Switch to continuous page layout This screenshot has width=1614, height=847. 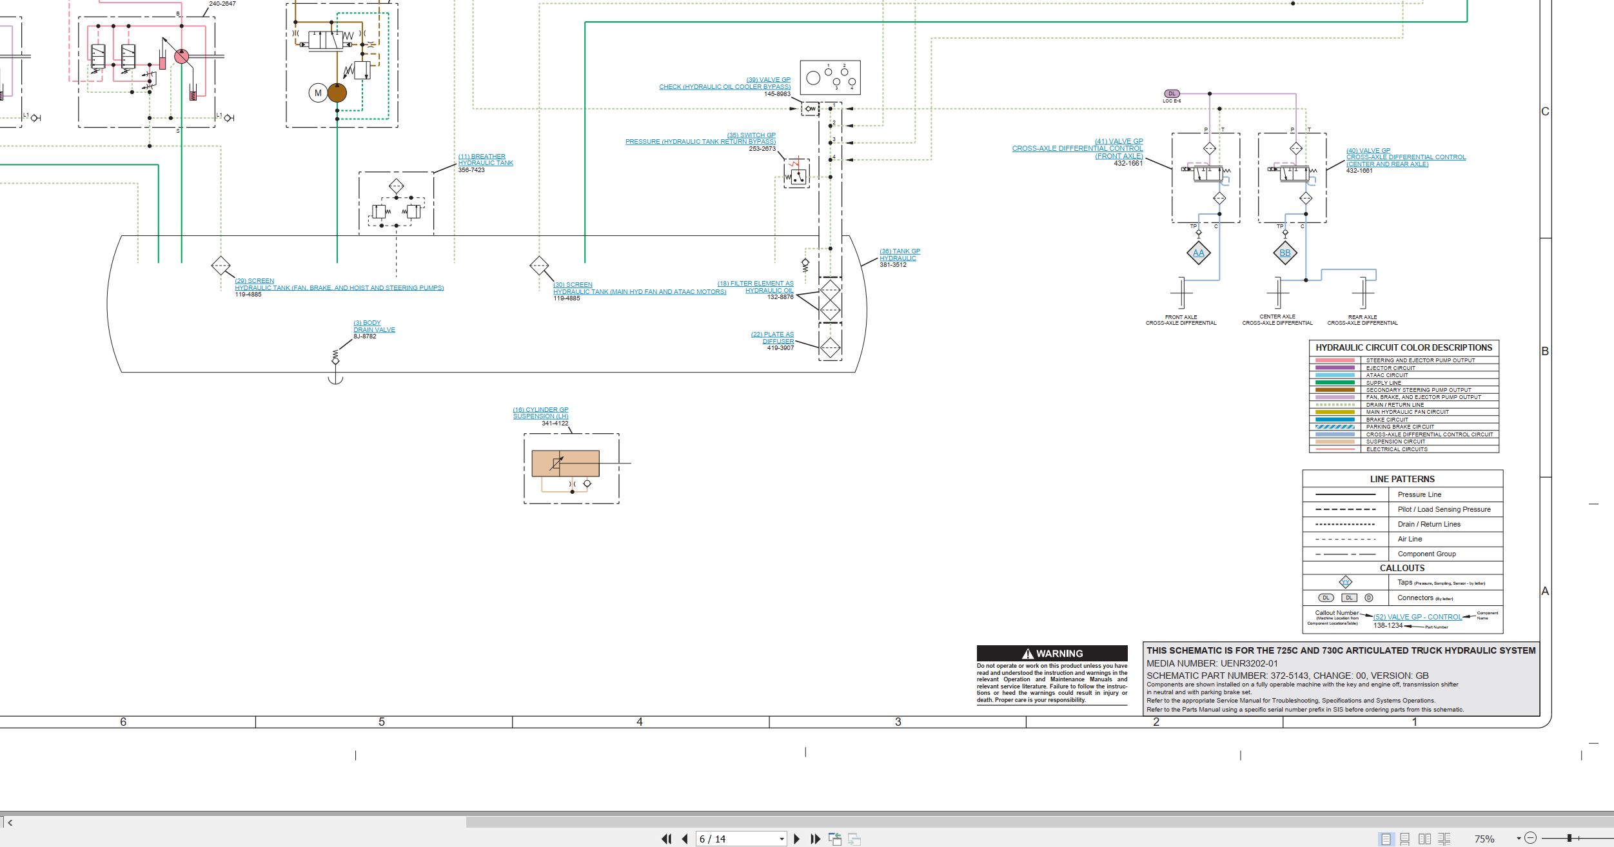tap(1405, 839)
